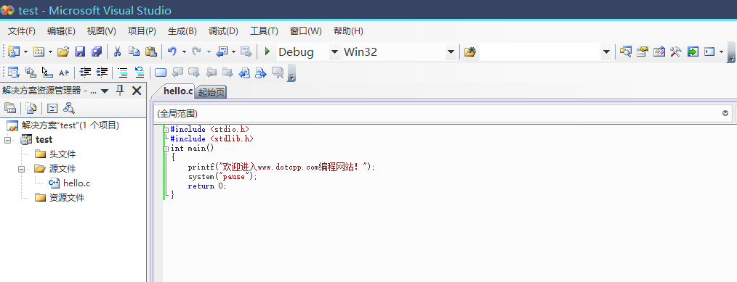Image resolution: width=737 pixels, height=282 pixels.
Task: Click the Cut scissors icon
Action: click(118, 51)
